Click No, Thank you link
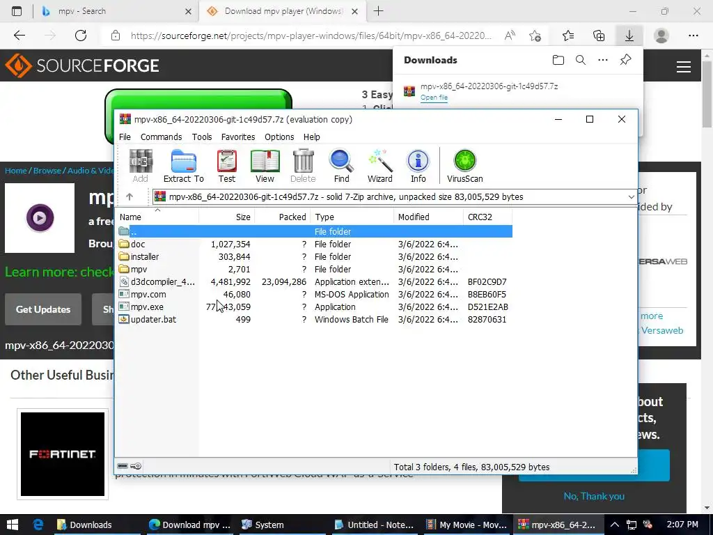 pyautogui.click(x=594, y=496)
